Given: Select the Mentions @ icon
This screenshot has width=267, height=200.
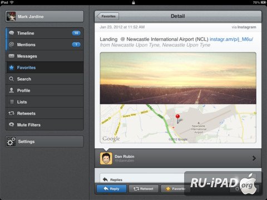Looking at the screenshot, I should 12,44.
